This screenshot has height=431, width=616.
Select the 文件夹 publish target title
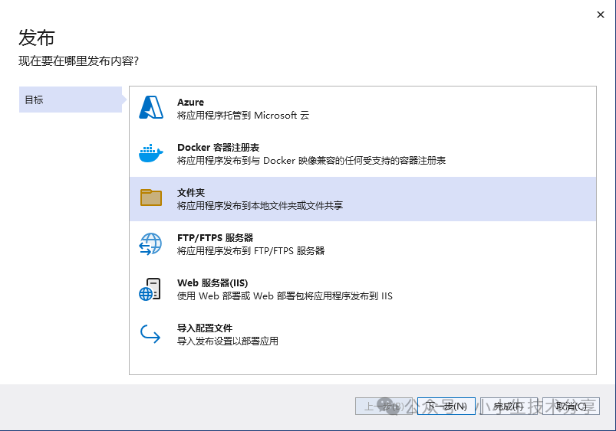click(x=190, y=192)
